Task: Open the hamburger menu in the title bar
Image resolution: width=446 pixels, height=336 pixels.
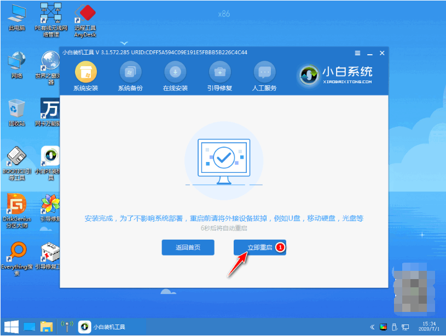Action: pyautogui.click(x=358, y=53)
